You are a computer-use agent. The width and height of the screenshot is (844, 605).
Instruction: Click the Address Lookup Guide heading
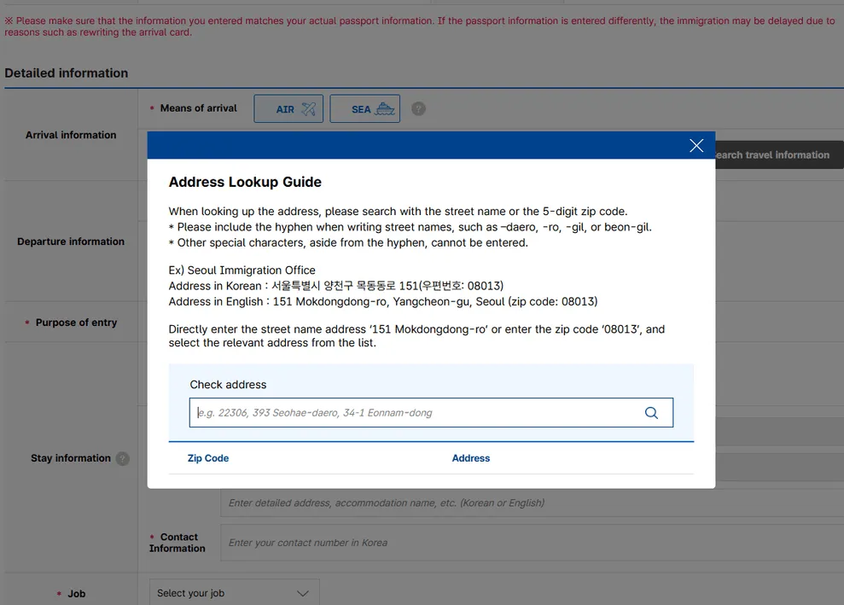[x=245, y=182]
